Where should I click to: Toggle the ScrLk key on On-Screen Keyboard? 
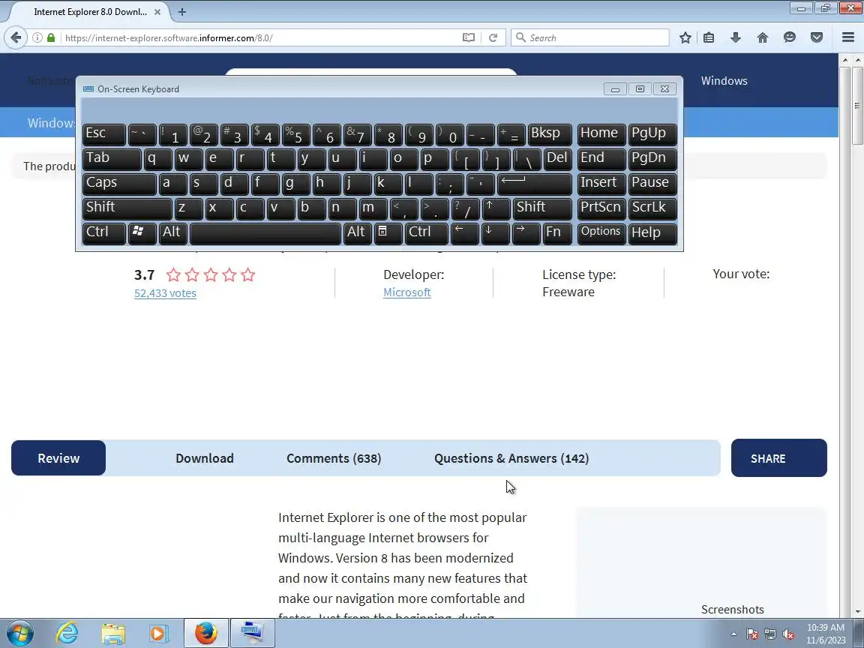[652, 208]
